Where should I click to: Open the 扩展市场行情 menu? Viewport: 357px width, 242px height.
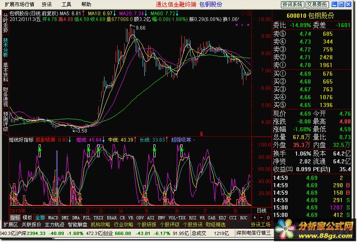click(x=19, y=5)
